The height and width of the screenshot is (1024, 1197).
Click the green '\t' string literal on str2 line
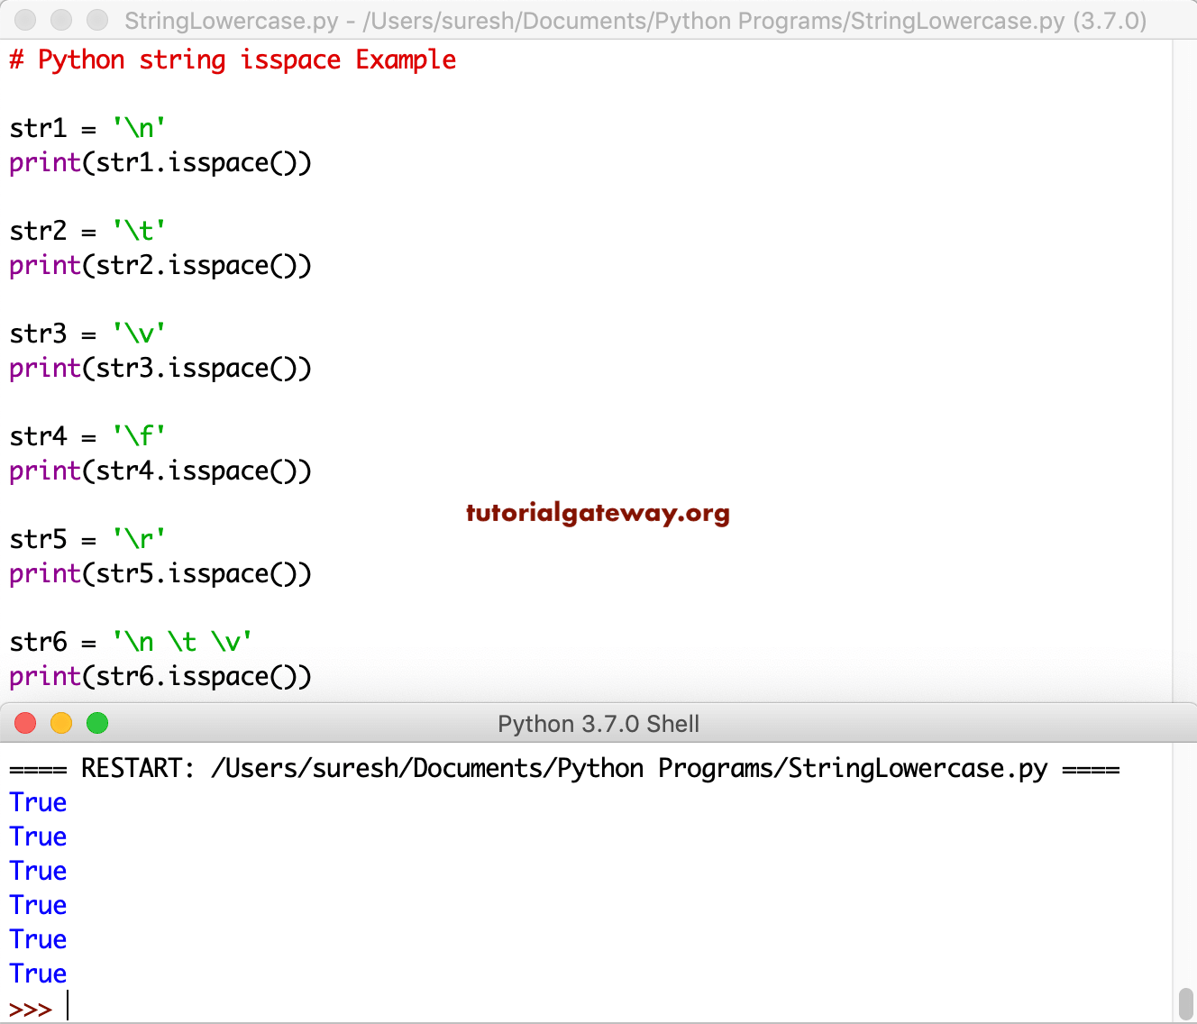click(138, 230)
